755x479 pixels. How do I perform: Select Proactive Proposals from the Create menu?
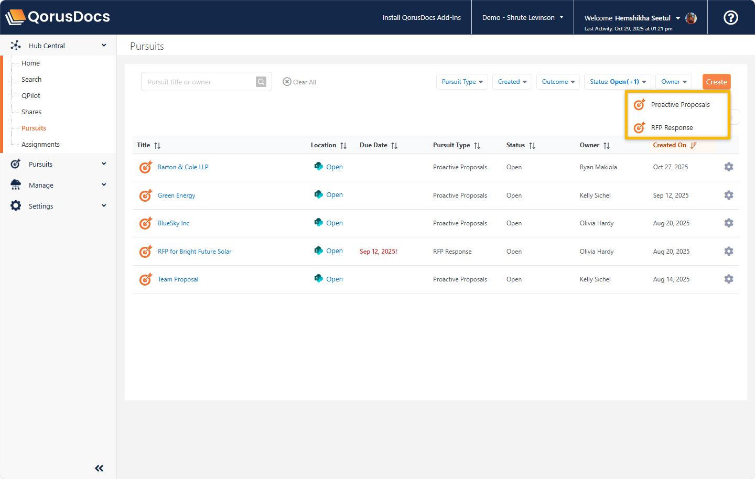680,105
